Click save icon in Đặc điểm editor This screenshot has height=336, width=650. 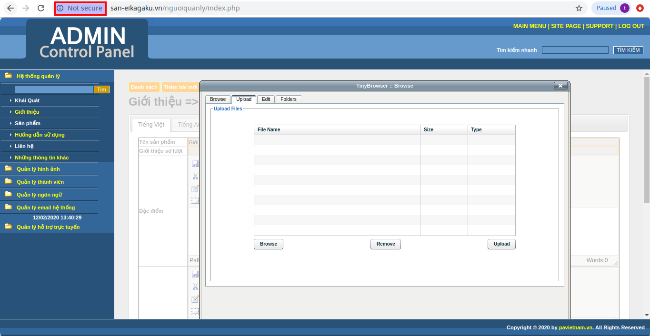[x=195, y=164]
